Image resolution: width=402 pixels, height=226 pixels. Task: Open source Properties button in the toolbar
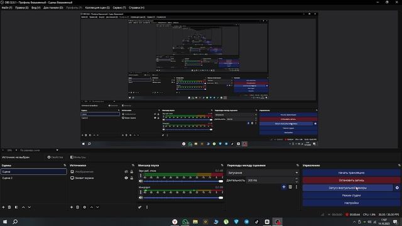click(55, 157)
